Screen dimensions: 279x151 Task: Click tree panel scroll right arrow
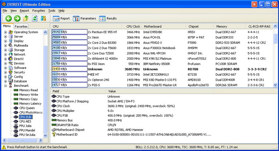(x=40, y=140)
